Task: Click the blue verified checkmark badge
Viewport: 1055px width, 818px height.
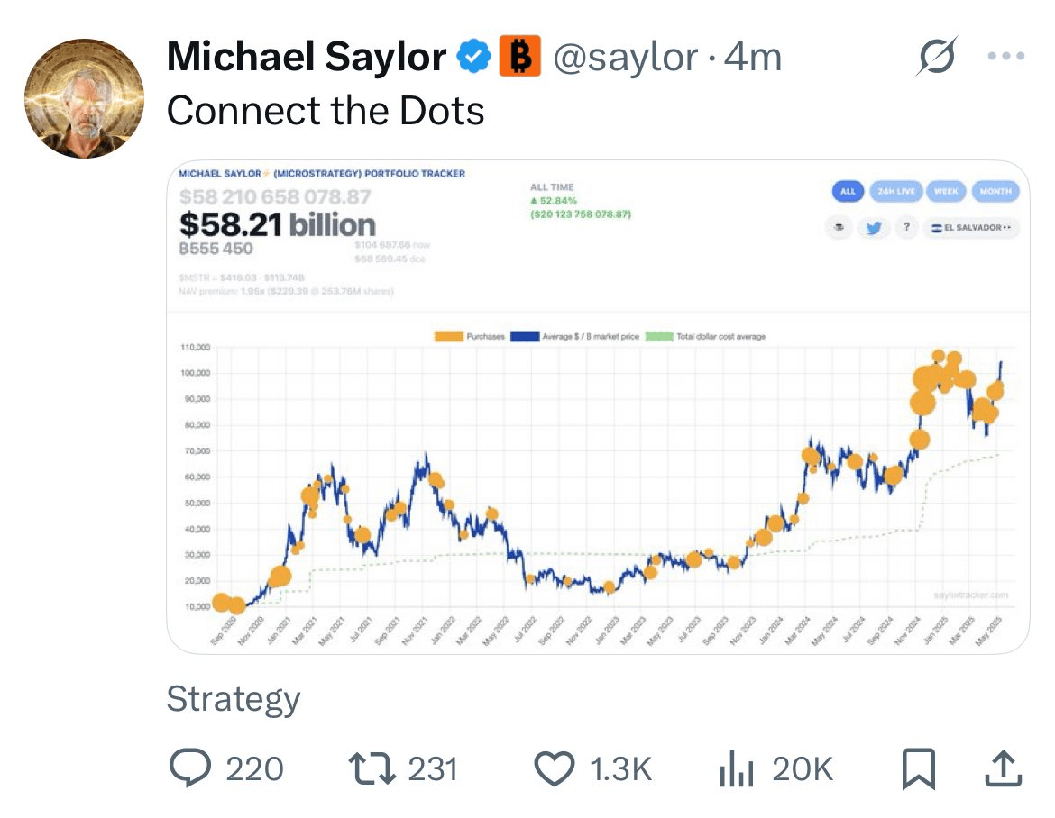Action: click(x=473, y=56)
